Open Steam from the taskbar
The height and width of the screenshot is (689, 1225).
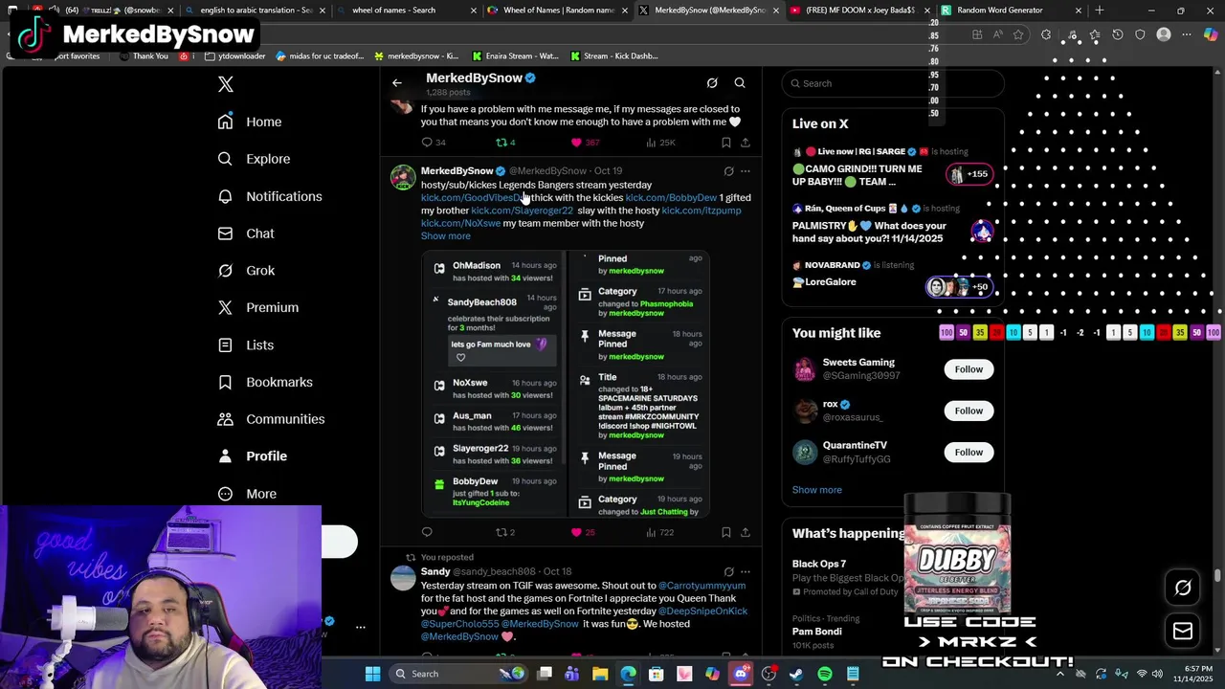(796, 674)
